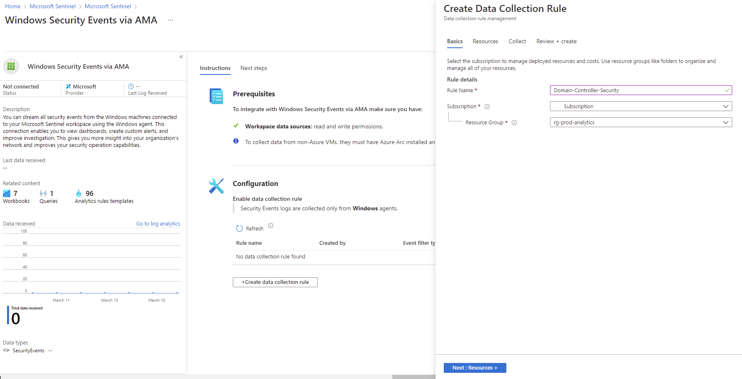
Task: Click the Subscription info icon
Action: [x=487, y=107]
